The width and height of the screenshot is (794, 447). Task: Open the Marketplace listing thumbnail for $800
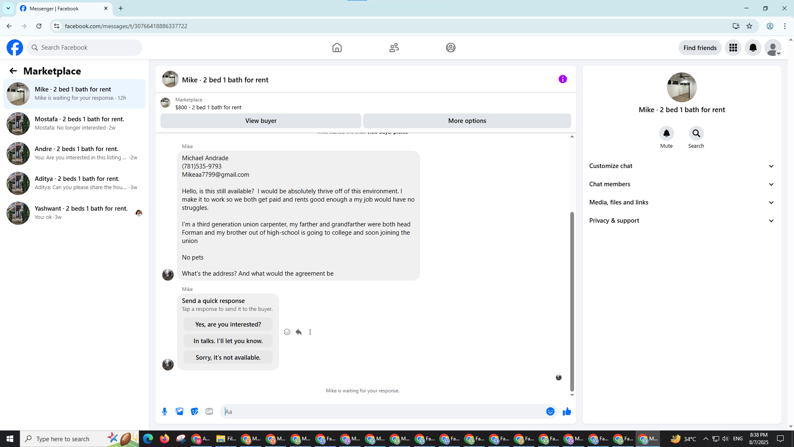[165, 103]
